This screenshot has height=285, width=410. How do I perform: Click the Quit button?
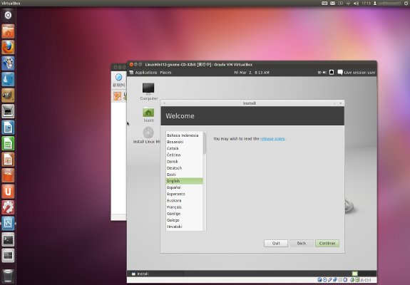pos(276,243)
